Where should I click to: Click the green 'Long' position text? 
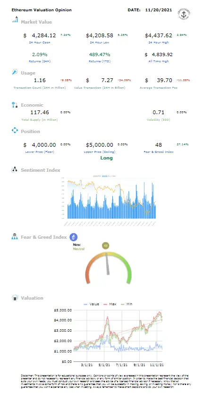point(106,158)
